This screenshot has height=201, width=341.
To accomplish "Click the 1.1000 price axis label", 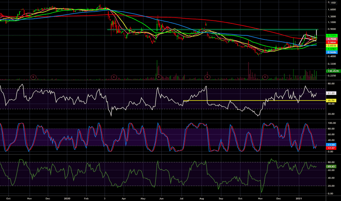I will (331, 22).
